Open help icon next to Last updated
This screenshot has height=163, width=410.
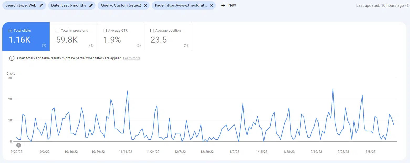tap(407, 5)
